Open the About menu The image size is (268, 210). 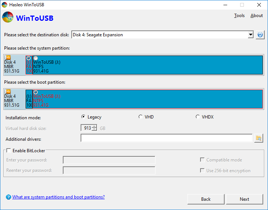[x=256, y=16]
